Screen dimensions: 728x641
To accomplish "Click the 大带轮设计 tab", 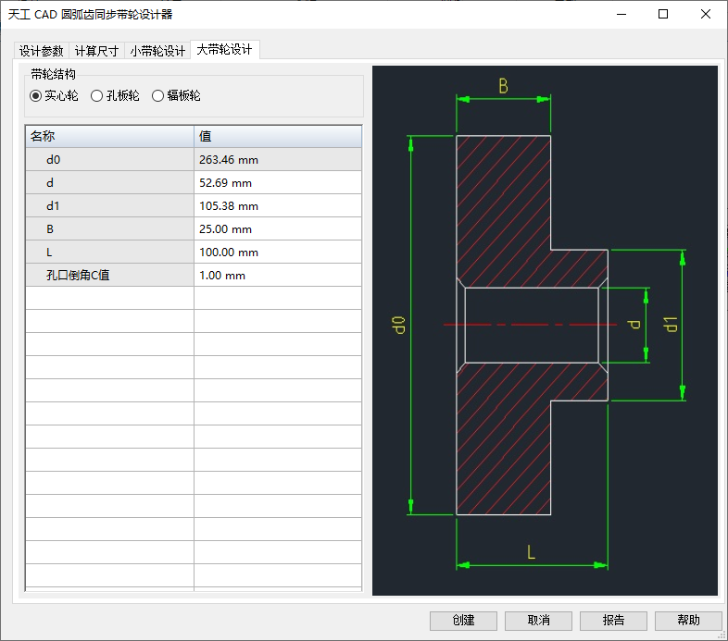I will (x=225, y=50).
